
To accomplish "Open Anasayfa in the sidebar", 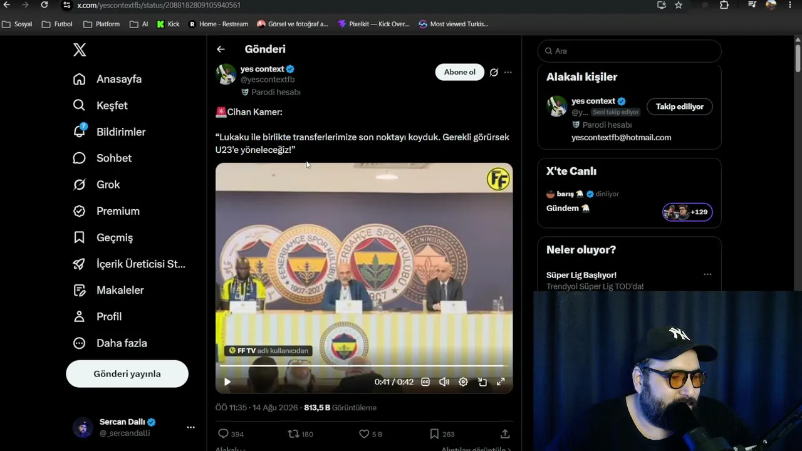I will pyautogui.click(x=107, y=79).
